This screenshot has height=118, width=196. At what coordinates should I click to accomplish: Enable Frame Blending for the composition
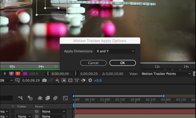(47, 98)
